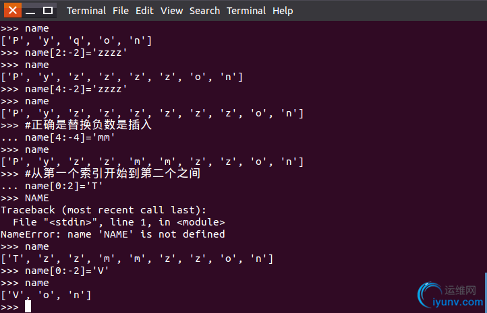Open the Terminal menu beside Help
The width and height of the screenshot is (487, 313).
click(x=246, y=11)
